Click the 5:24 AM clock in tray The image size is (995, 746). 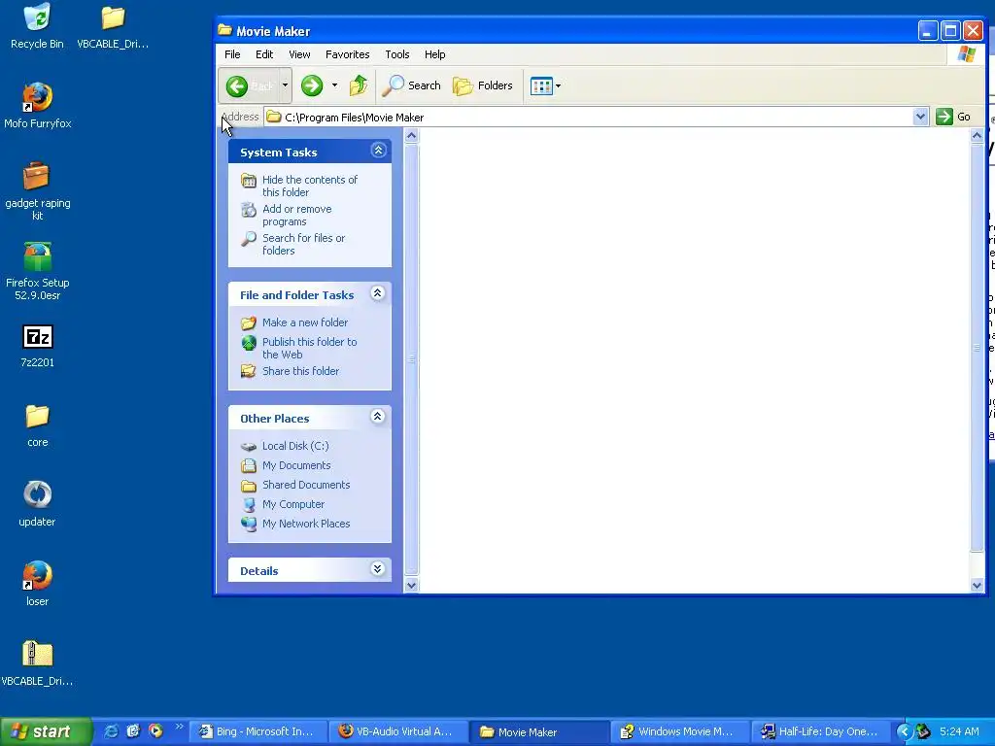click(x=959, y=732)
